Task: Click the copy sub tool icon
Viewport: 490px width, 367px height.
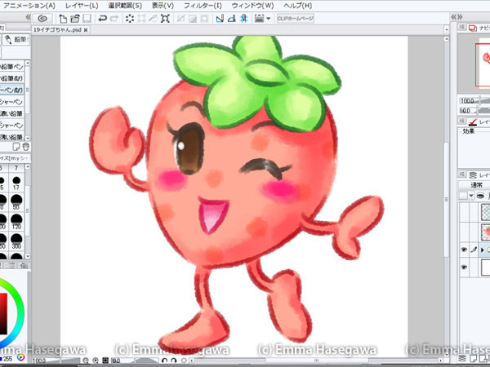Action: tap(16, 147)
